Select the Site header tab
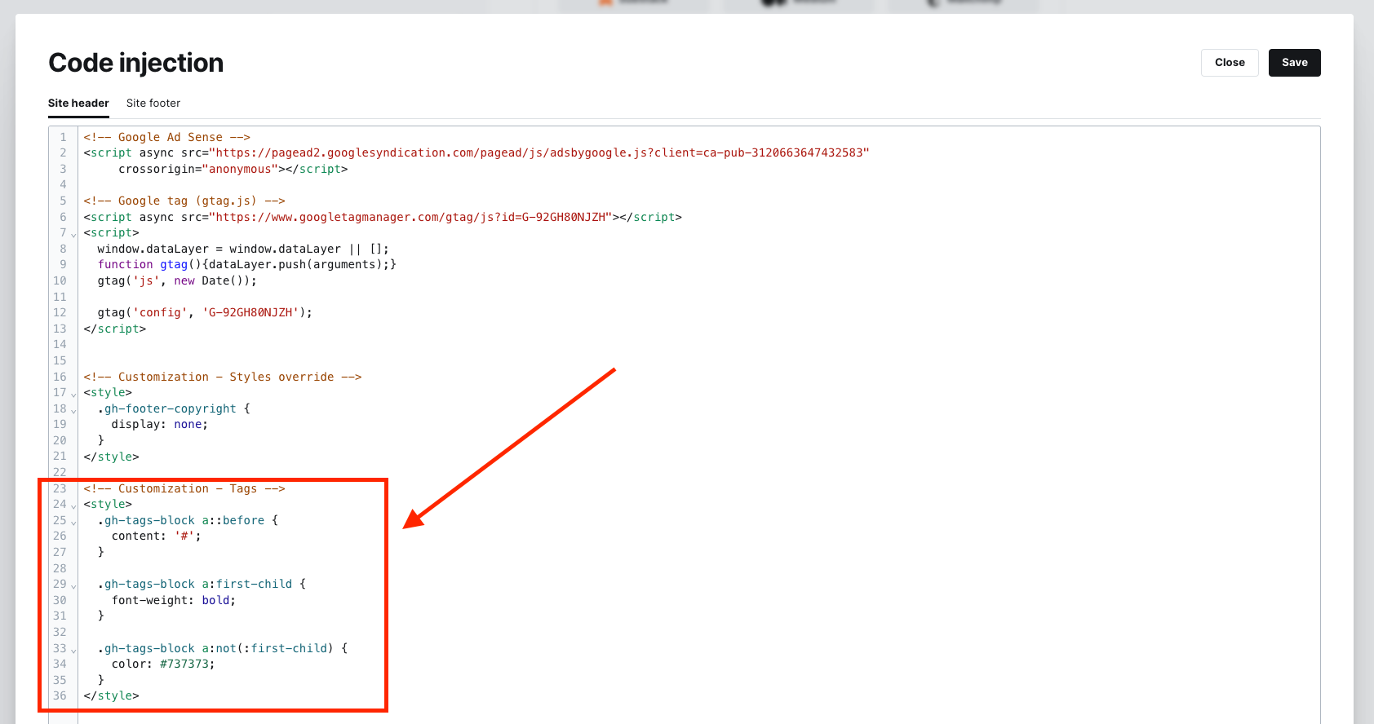 pos(78,104)
